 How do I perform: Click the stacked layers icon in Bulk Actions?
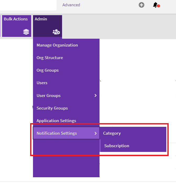[x=26, y=32]
